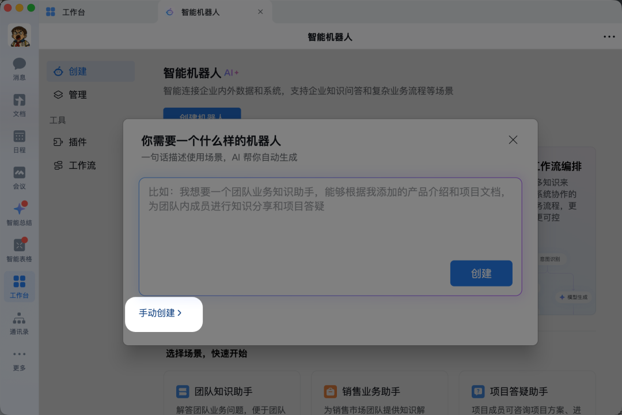The width and height of the screenshot is (622, 415).
Task: Select the 智能表格 icon
Action: click(x=19, y=249)
